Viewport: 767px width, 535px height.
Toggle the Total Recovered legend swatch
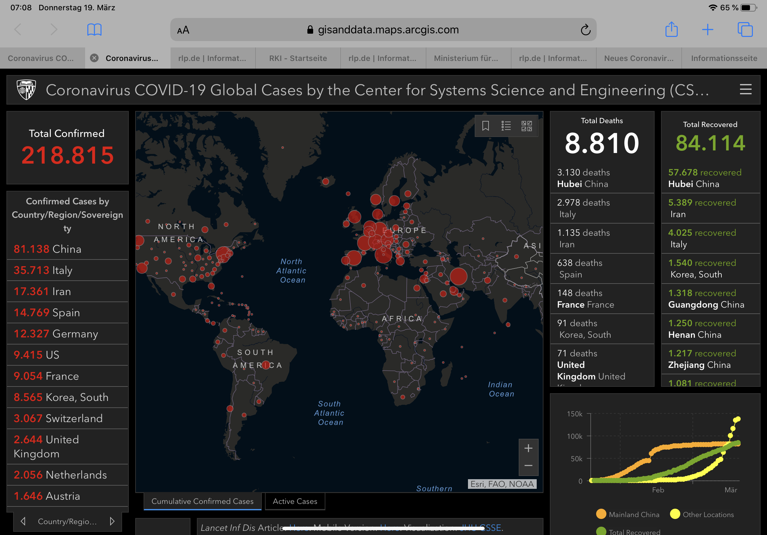click(x=601, y=531)
